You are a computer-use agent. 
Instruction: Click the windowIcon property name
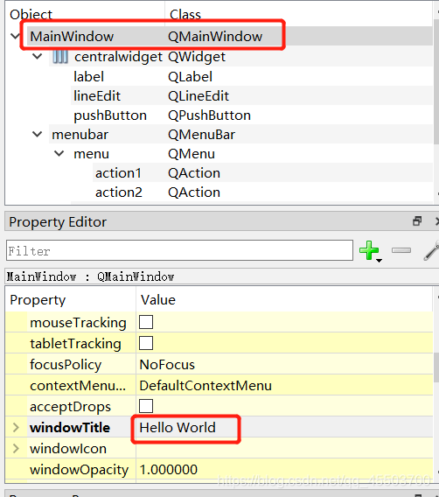[68, 449]
